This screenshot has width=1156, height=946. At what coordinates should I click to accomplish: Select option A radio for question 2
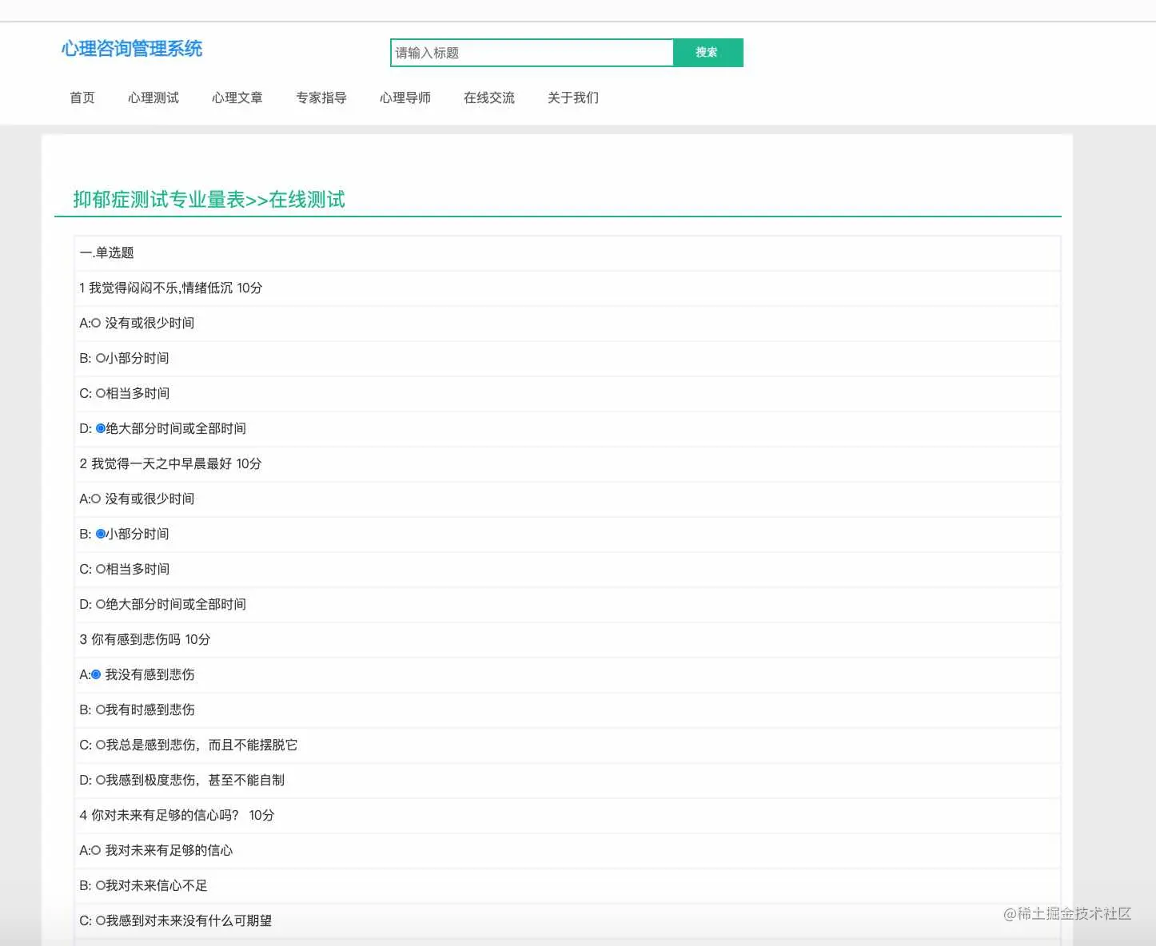click(x=96, y=499)
